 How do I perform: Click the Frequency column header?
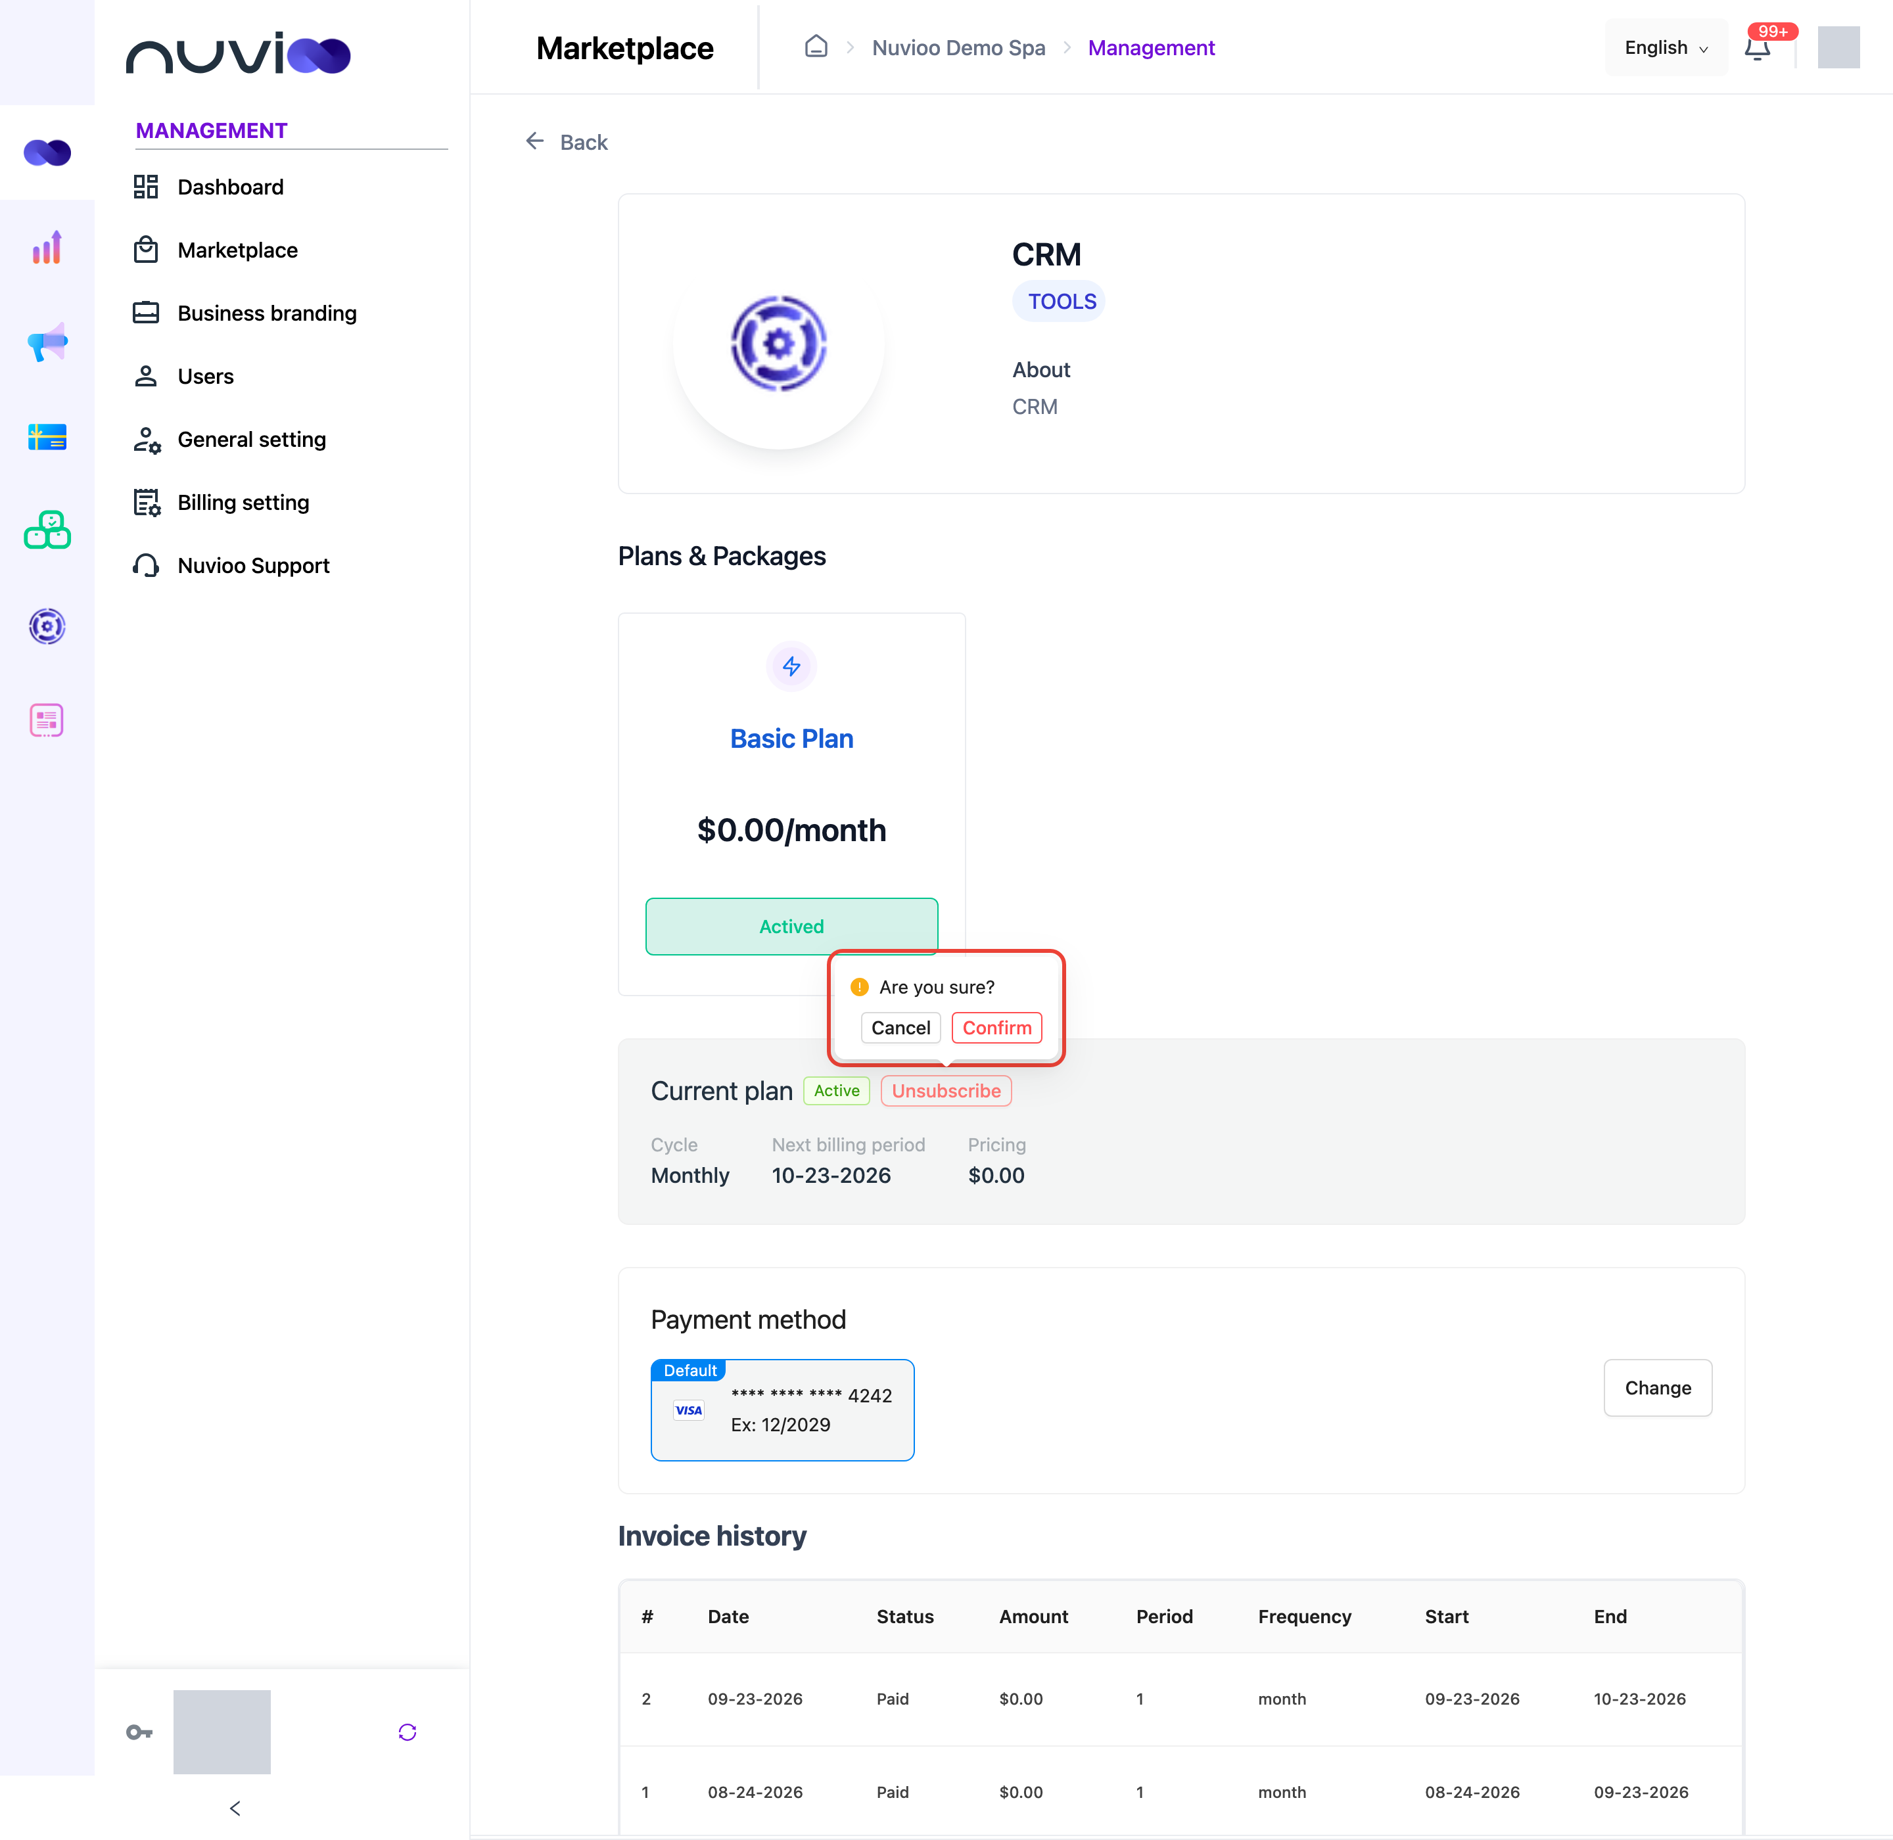pos(1304,1616)
